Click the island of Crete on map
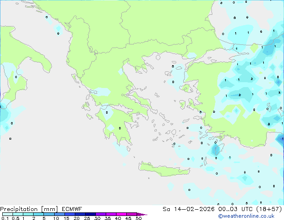 pyautogui.click(x=164, y=169)
